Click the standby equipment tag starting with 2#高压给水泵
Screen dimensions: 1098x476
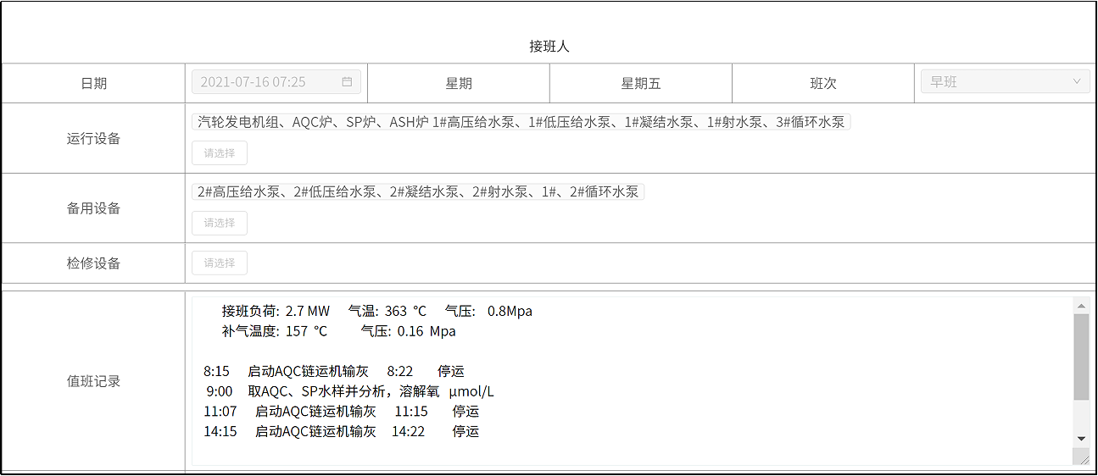417,192
